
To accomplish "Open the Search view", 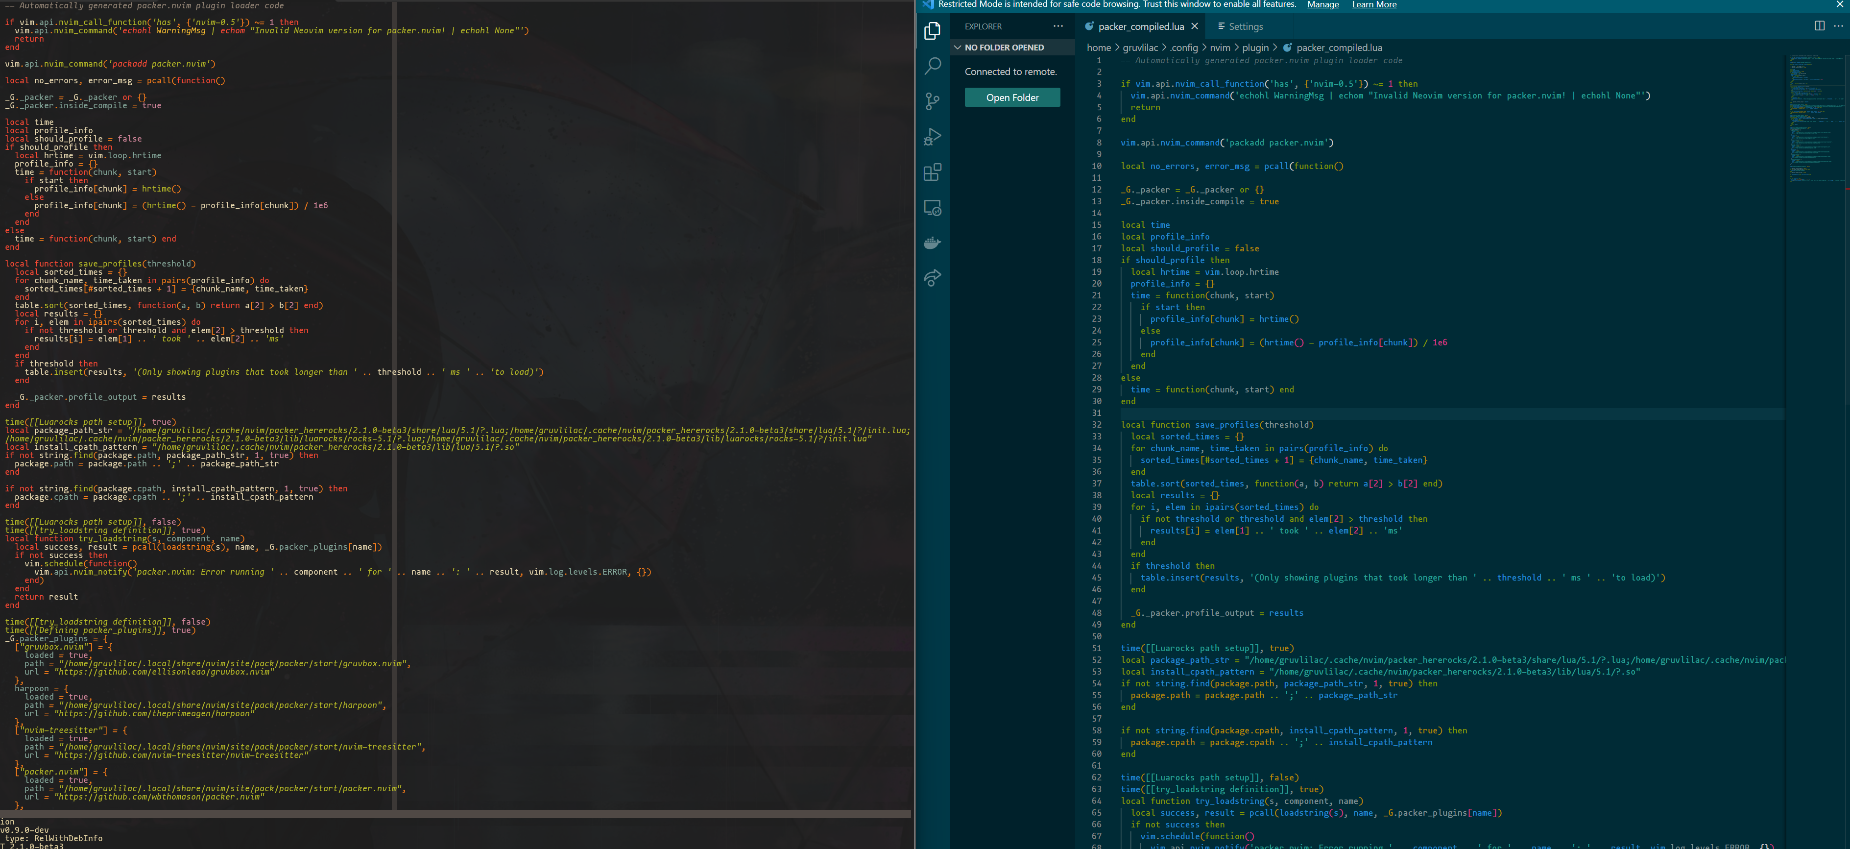I will click(932, 66).
